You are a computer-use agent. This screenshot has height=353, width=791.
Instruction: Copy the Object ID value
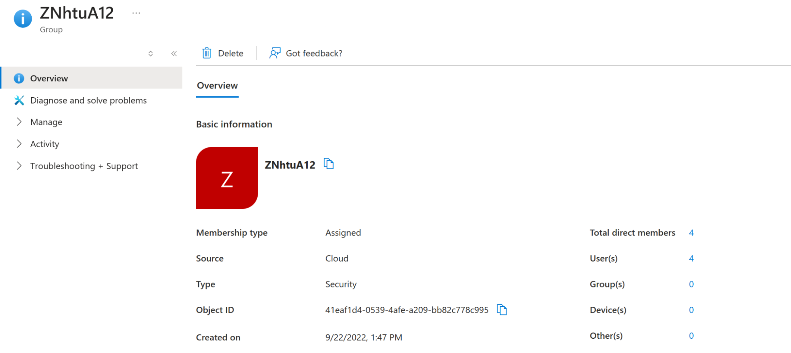[502, 310]
